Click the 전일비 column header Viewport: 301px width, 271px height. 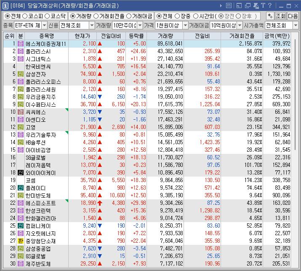(202, 36)
